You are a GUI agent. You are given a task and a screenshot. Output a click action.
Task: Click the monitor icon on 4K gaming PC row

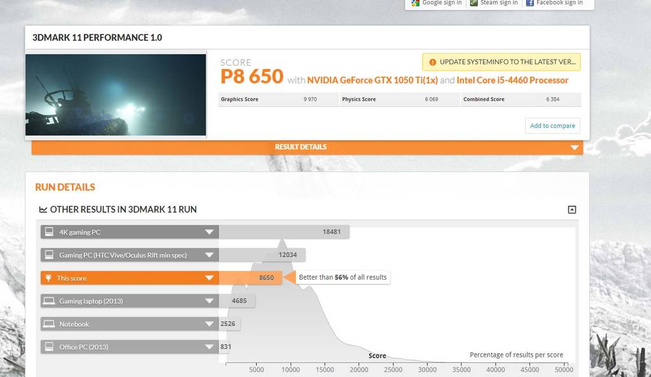pos(49,231)
